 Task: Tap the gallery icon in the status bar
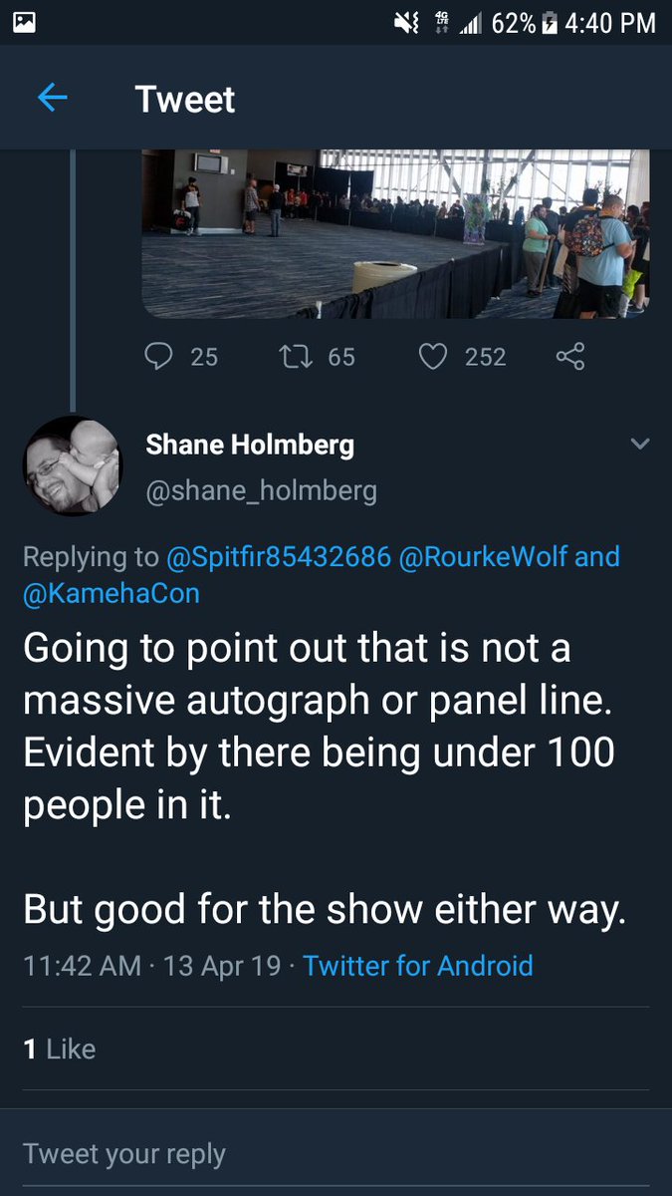25,22
